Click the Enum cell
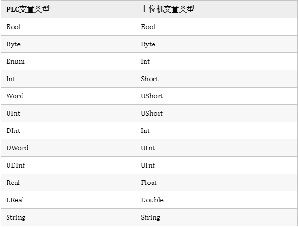 pyautogui.click(x=69, y=61)
